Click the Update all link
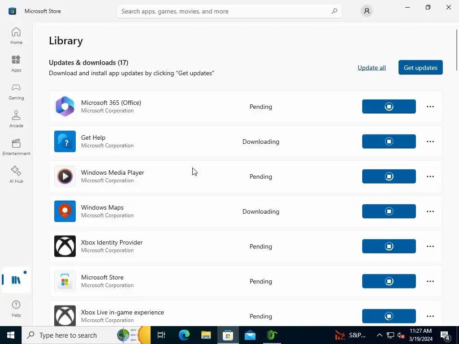The width and height of the screenshot is (459, 344). point(372,68)
